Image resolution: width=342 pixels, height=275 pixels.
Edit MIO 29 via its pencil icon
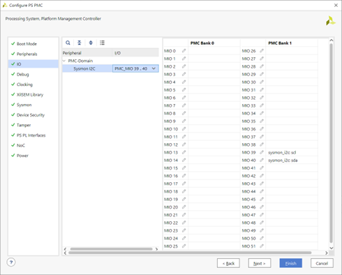click(x=262, y=74)
